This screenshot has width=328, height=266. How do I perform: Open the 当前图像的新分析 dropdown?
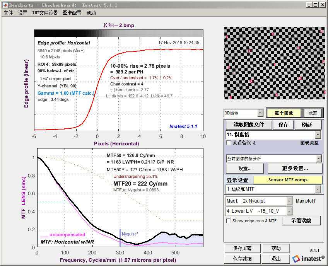[318, 159]
